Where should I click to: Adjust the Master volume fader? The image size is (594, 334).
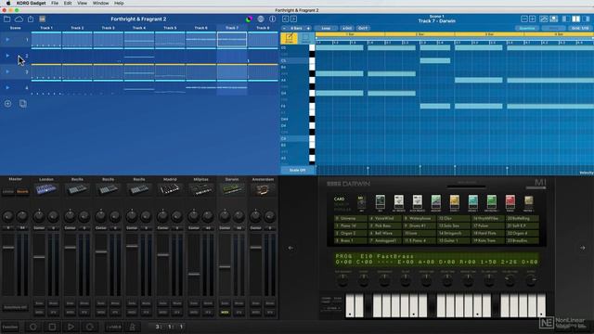[x=8, y=248]
